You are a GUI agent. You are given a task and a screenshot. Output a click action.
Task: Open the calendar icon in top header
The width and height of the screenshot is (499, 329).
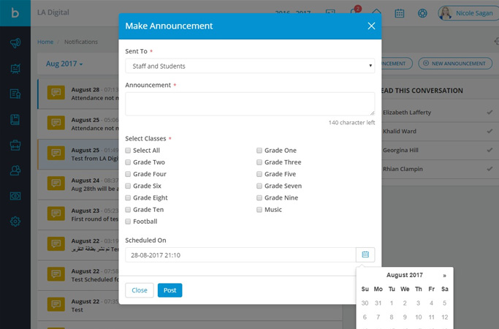(399, 13)
